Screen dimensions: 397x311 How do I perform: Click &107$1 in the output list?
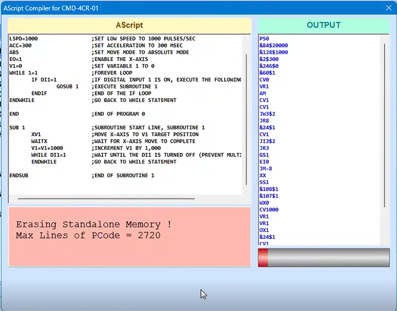269,196
